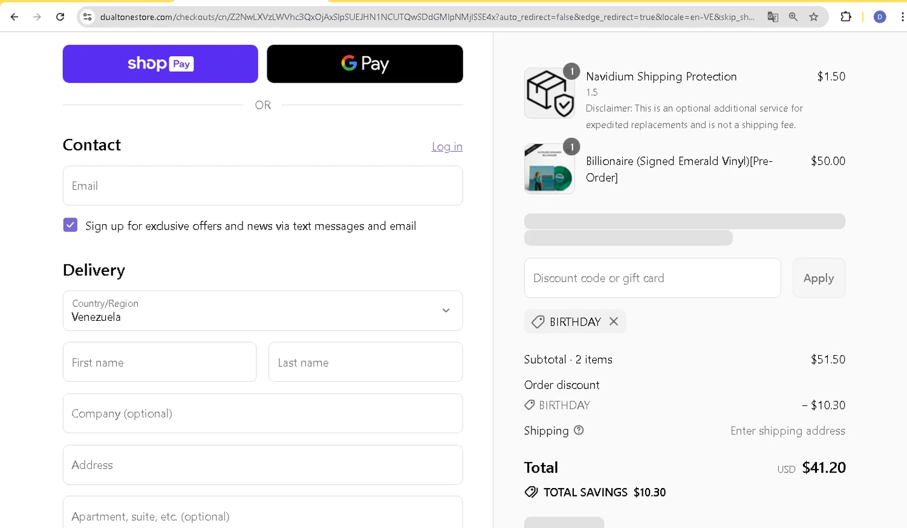The image size is (907, 528).
Task: Click the Navidium Shipping Protection box icon
Action: pos(549,93)
